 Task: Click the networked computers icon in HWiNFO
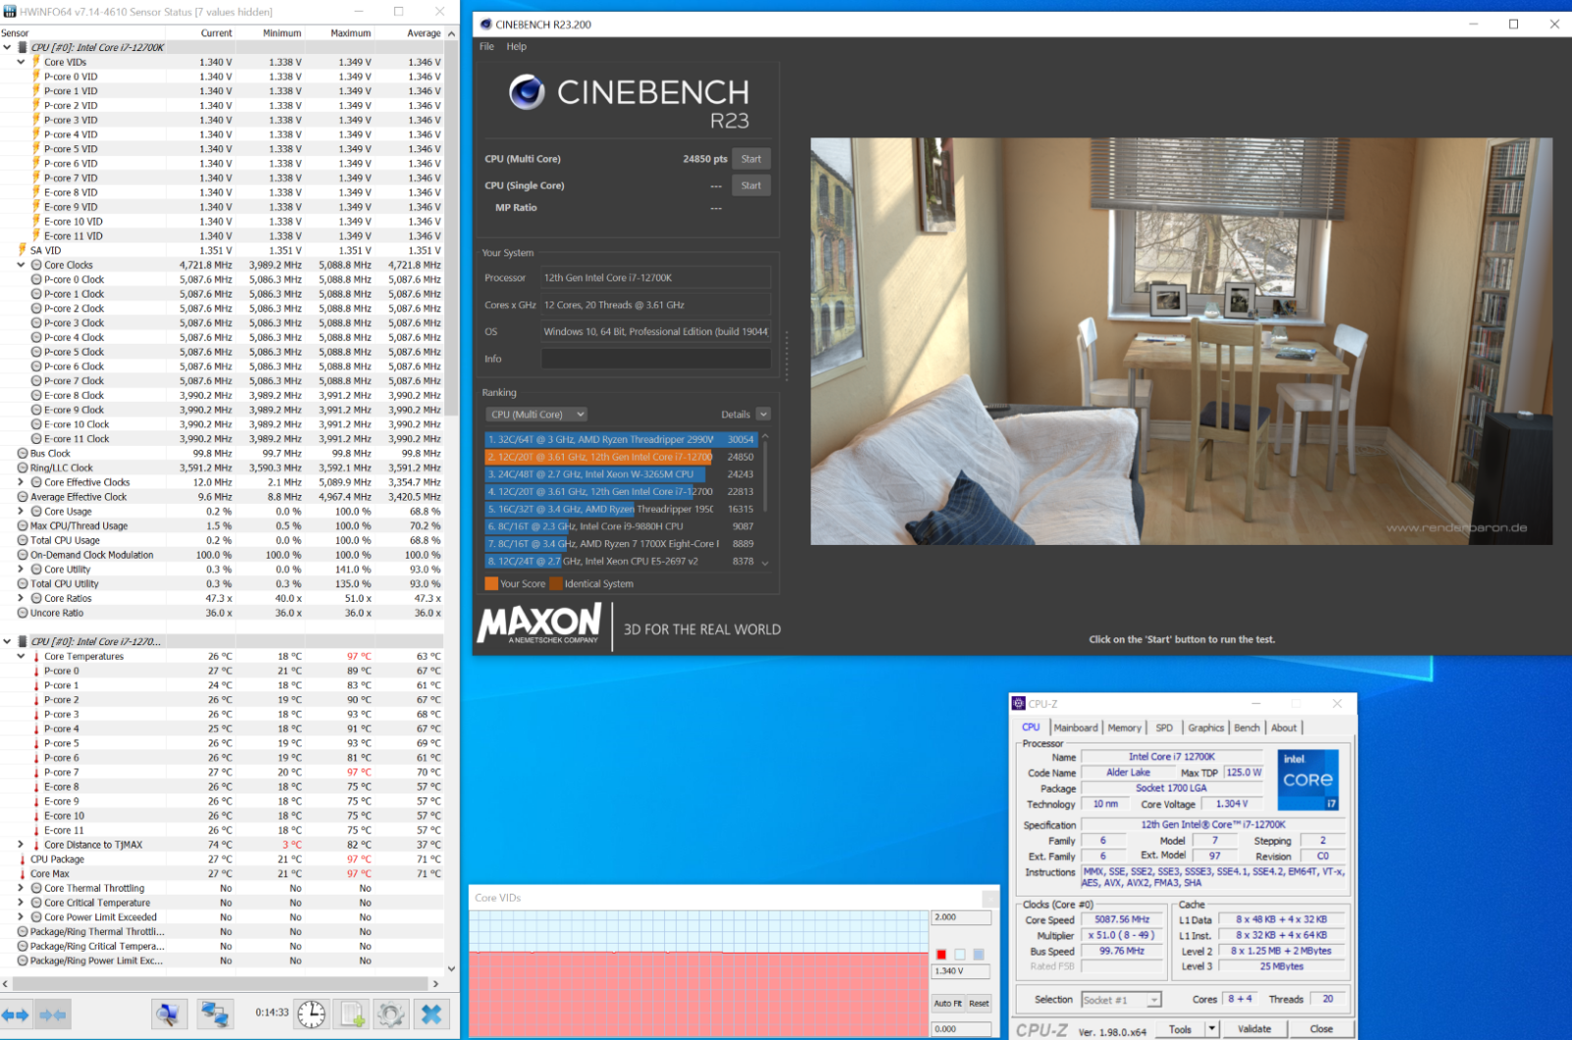[x=214, y=1014]
